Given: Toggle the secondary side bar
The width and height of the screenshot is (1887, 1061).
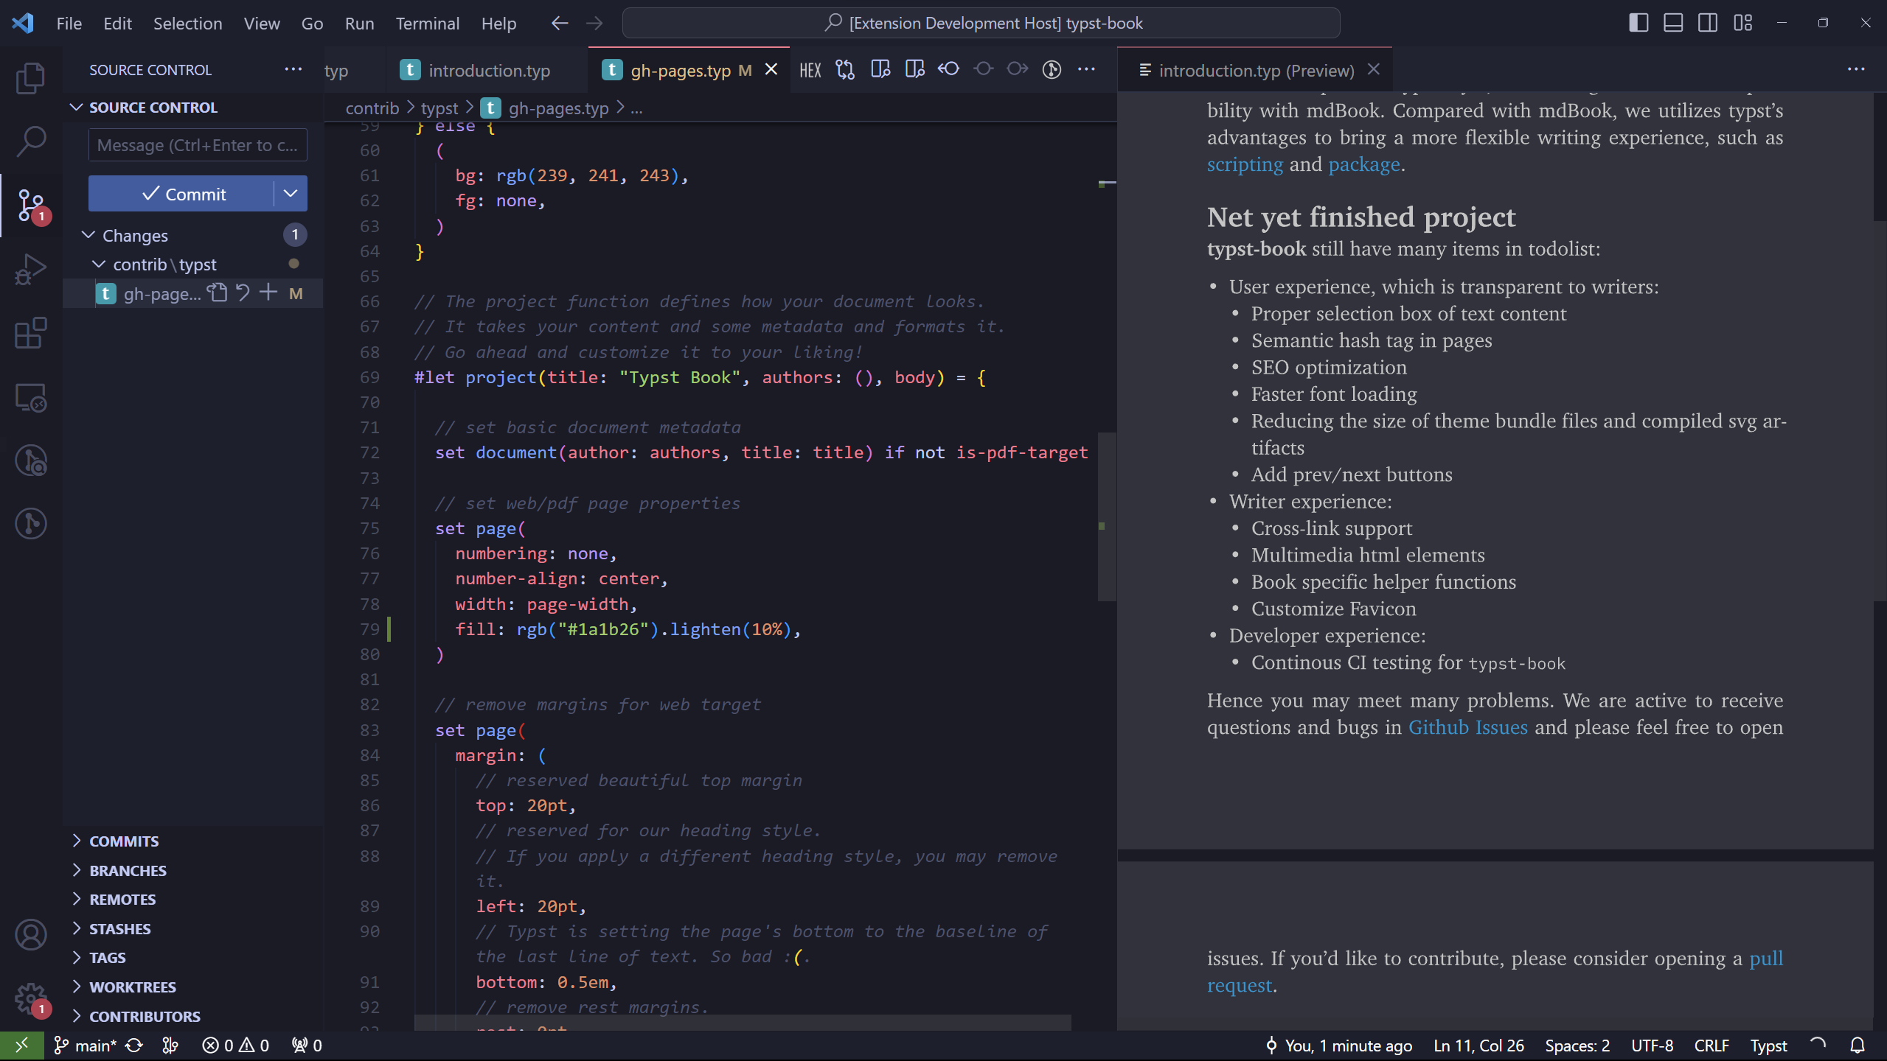Looking at the screenshot, I should click(x=1708, y=23).
